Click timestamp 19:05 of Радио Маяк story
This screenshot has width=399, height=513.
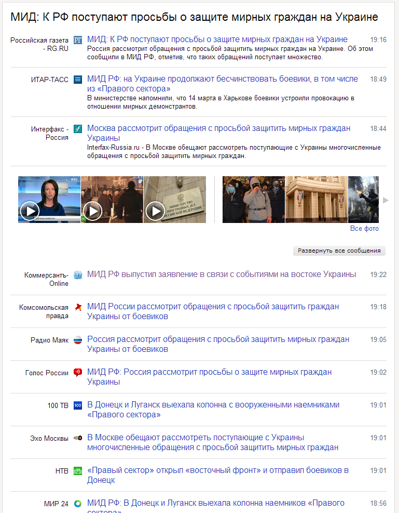coord(378,339)
